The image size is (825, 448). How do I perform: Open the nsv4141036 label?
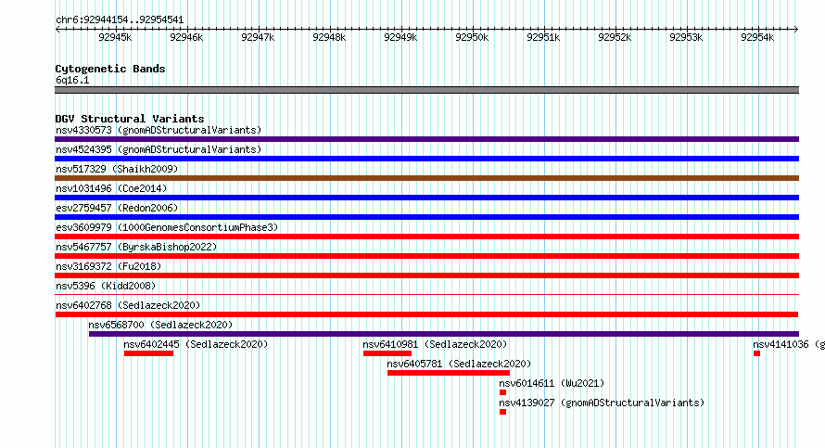[x=789, y=344]
